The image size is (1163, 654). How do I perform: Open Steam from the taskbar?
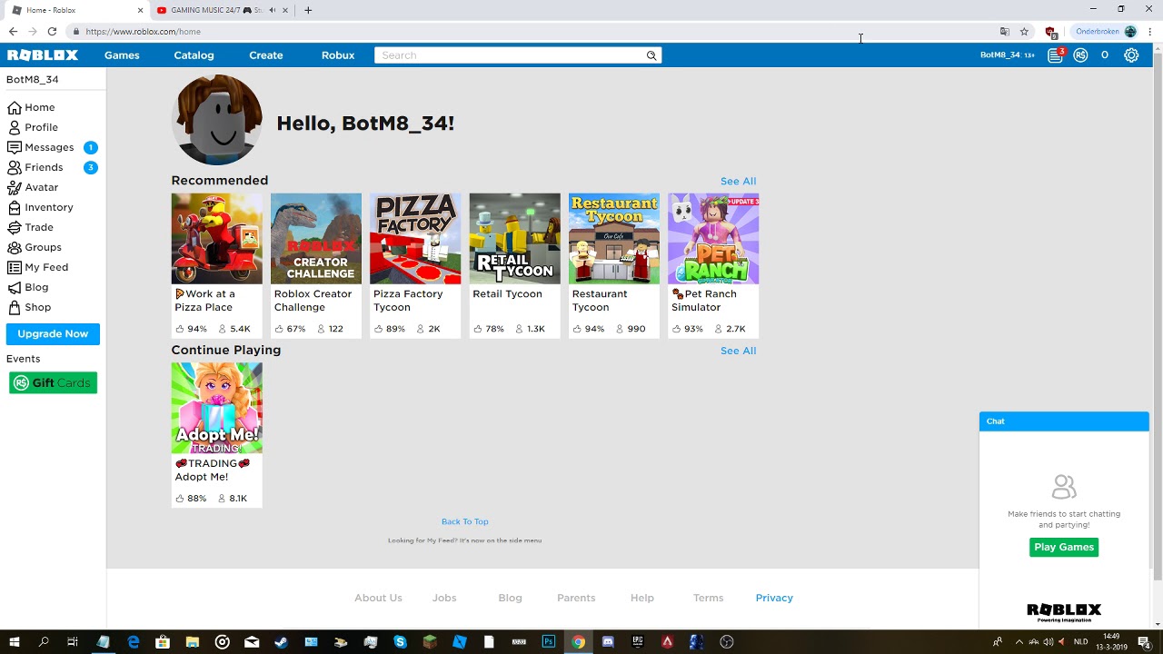pyautogui.click(x=281, y=642)
